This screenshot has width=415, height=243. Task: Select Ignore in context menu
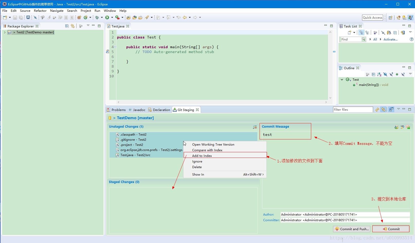pos(225,161)
